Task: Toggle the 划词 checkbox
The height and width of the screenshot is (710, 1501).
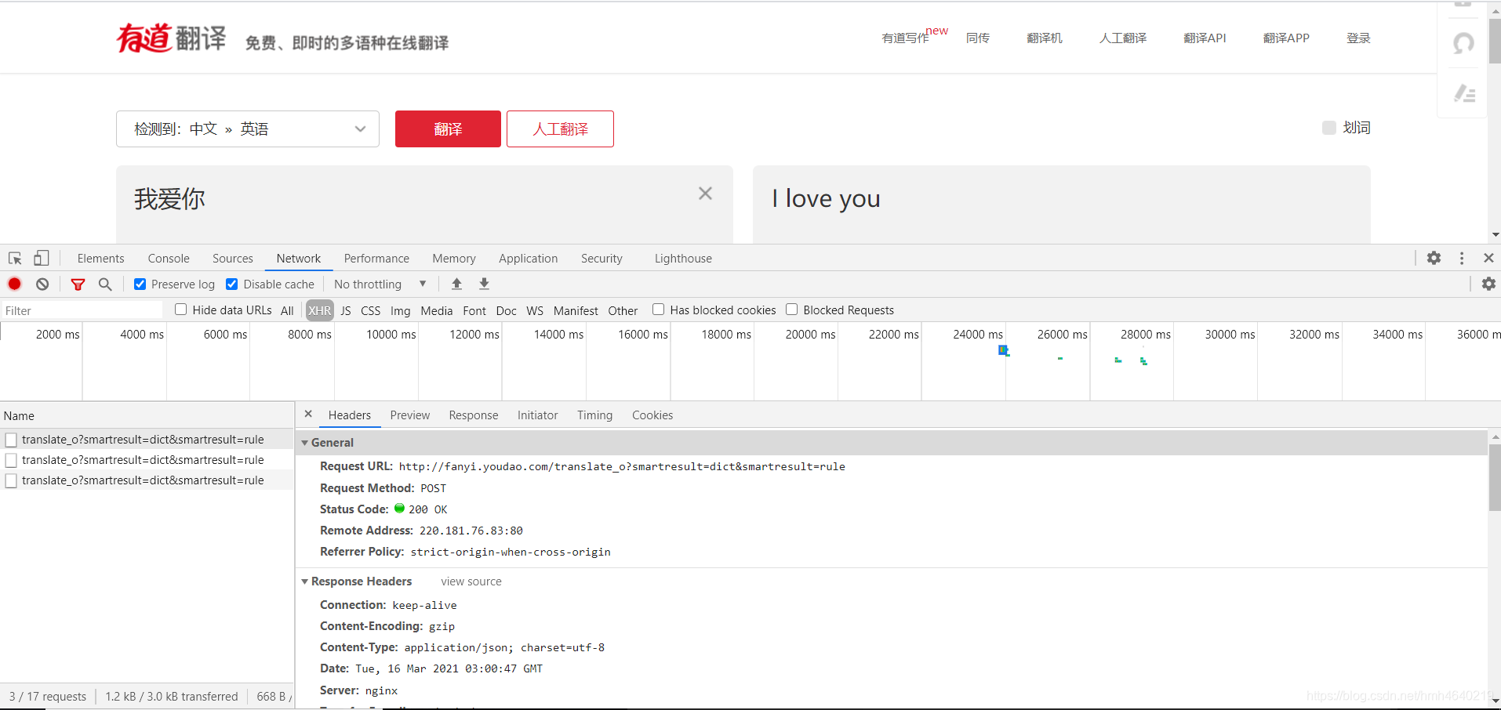Action: (1329, 128)
